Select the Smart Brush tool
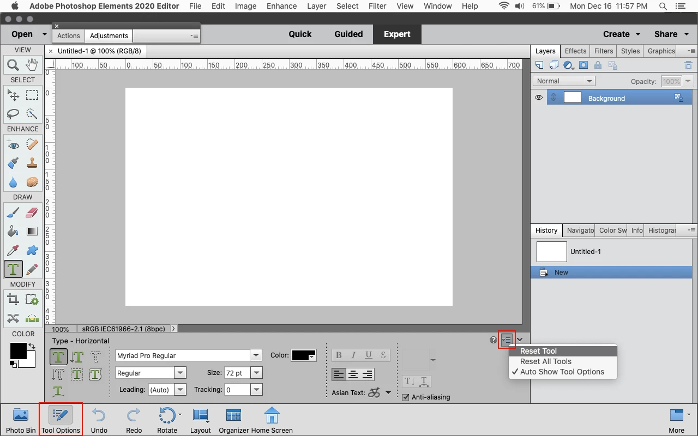Image resolution: width=698 pixels, height=436 pixels. (x=13, y=163)
